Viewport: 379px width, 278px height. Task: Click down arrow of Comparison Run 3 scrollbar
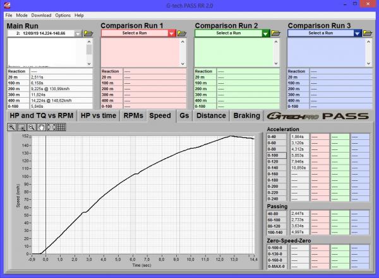(368, 64)
